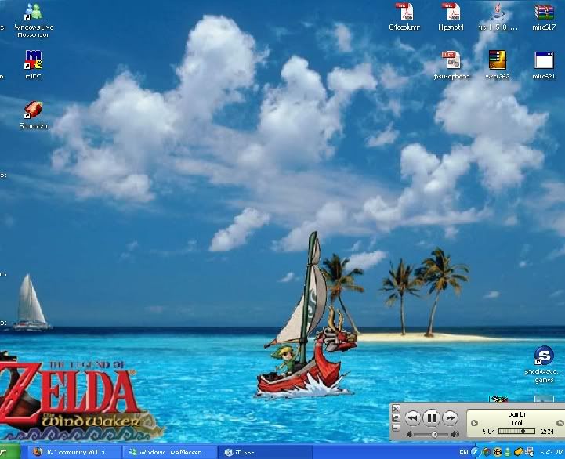Minimize the iTunes mini player

[396, 428]
